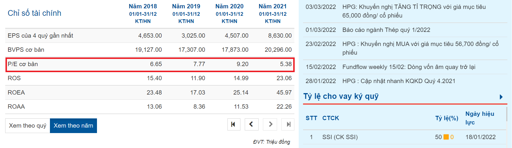Click next page arrow button
512x148 pixels.
tap(270, 124)
